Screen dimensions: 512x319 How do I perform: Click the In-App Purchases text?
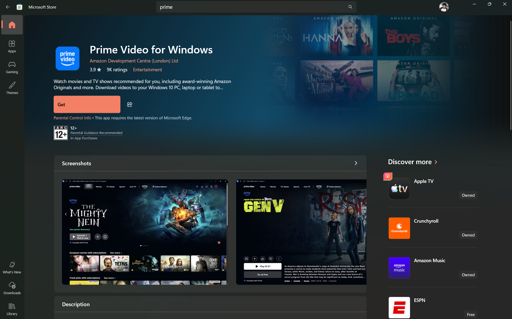[x=84, y=138]
